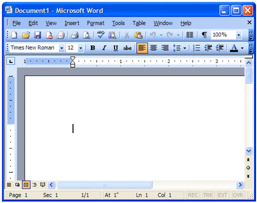Click the REC status bar indicator
This screenshot has width=257, height=203.
coord(193,195)
